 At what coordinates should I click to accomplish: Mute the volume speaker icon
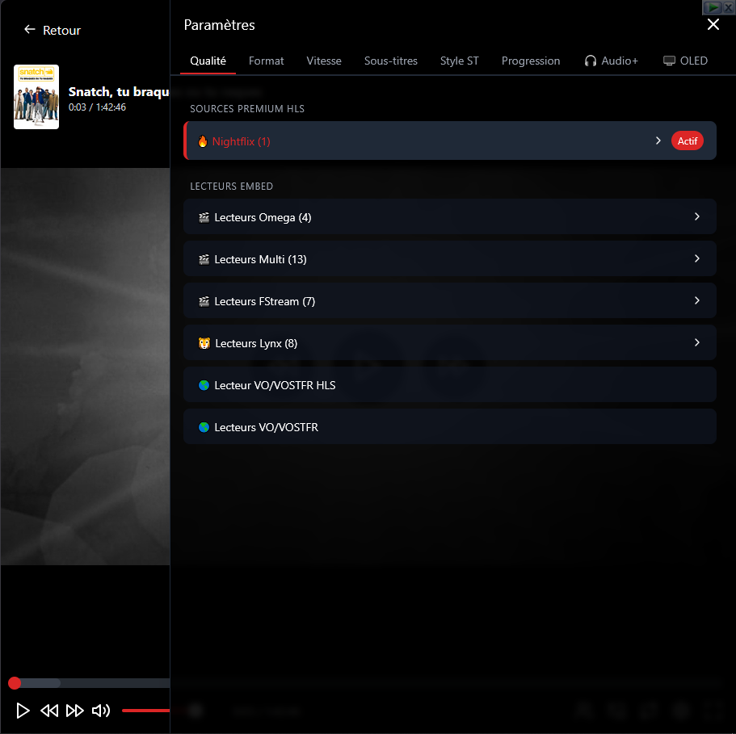tap(101, 710)
